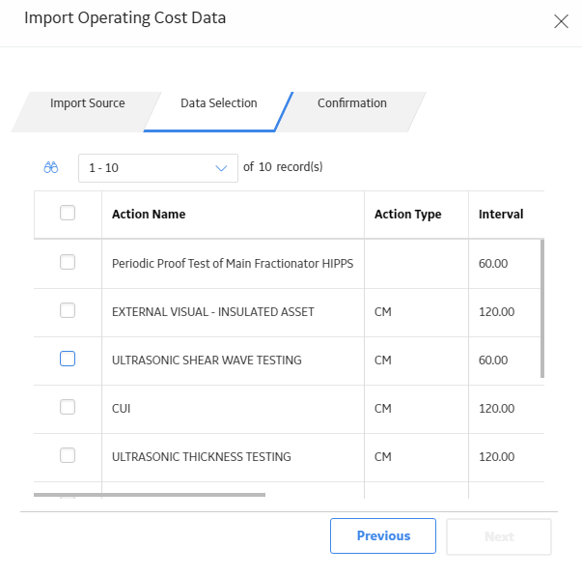Viewport: 582px width, 577px height.
Task: Check the Periodic Proof Test row checkbox
Action: 68,262
